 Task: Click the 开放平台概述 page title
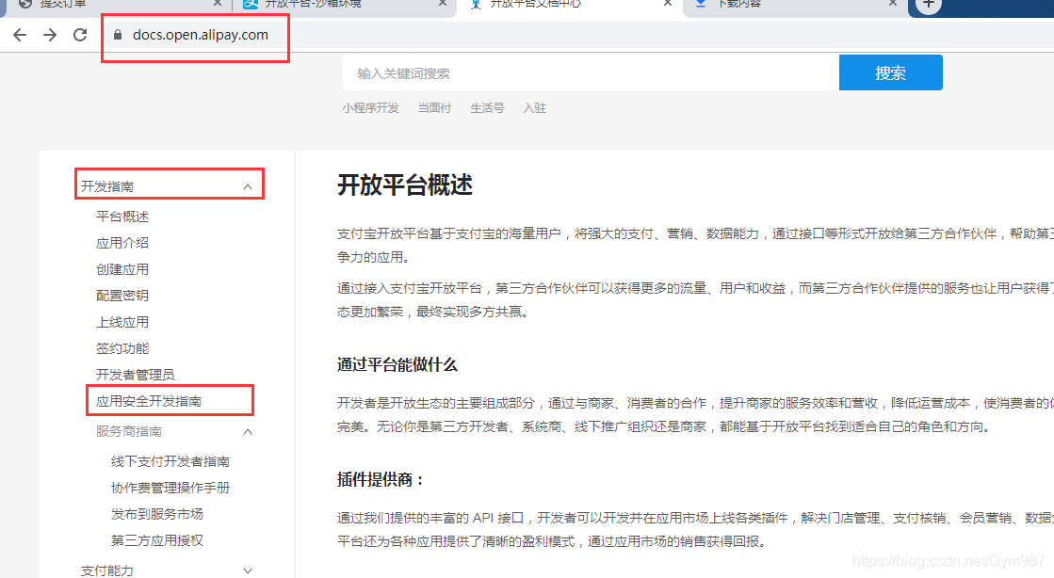(405, 185)
